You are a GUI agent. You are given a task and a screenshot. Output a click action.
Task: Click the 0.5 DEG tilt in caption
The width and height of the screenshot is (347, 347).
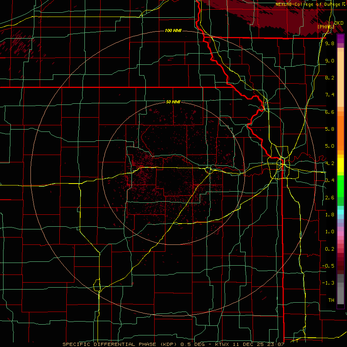click(193, 344)
